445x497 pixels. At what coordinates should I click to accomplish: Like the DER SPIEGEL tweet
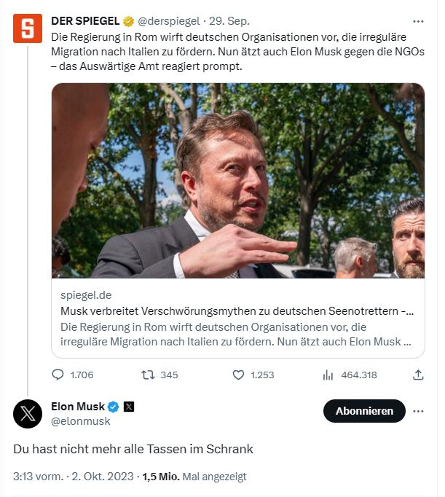[237, 375]
